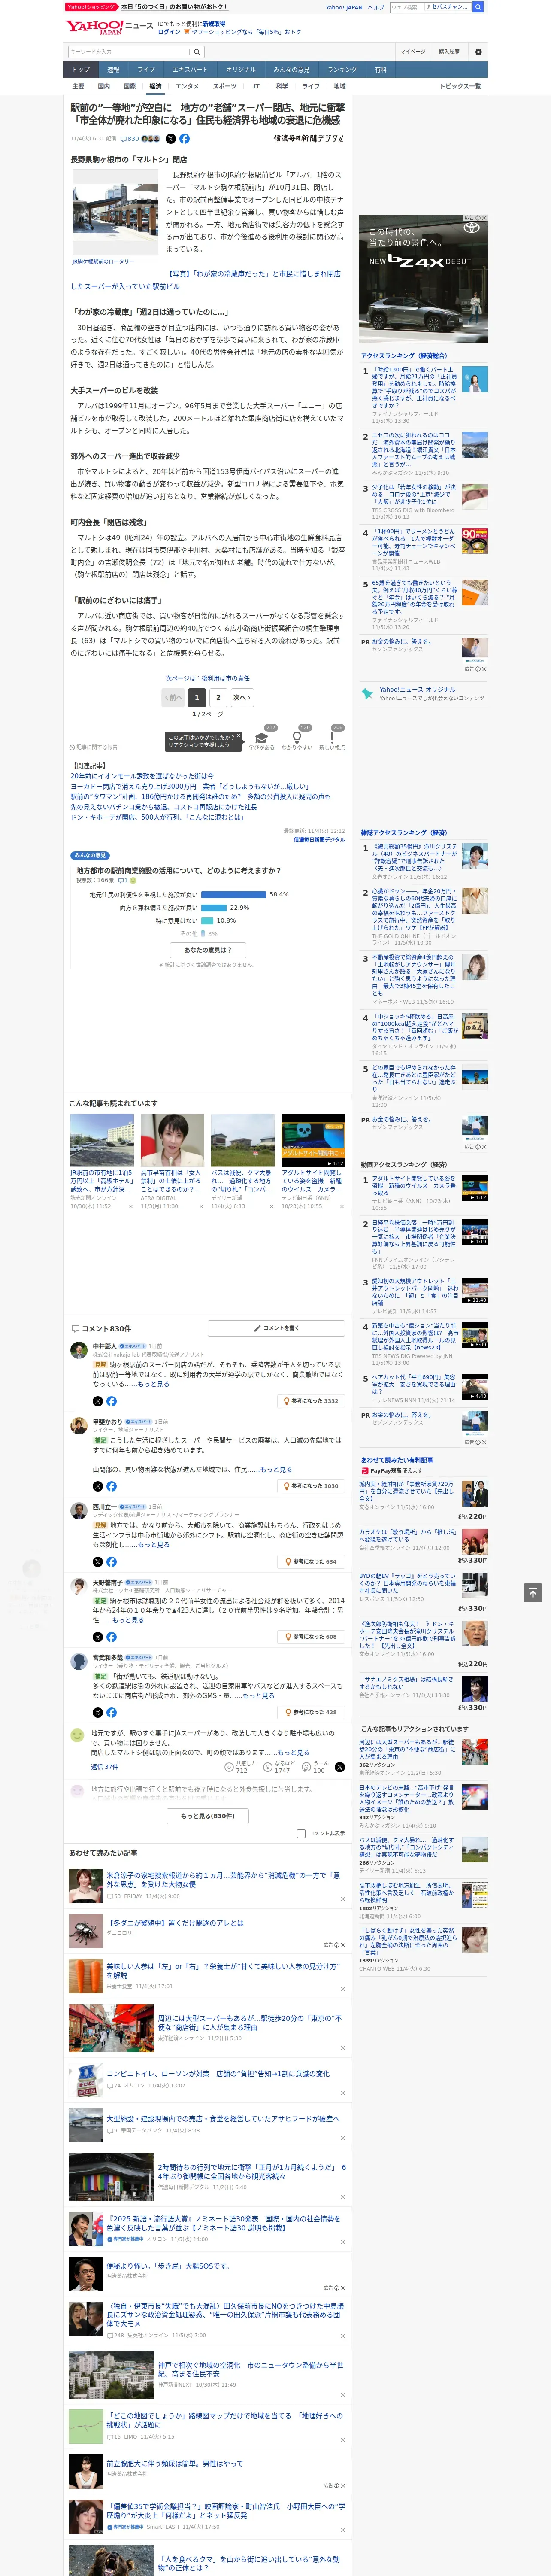The width and height of the screenshot is (551, 2576).
Task: Click the 新しい視点 exclamation reaction
Action: (332, 739)
